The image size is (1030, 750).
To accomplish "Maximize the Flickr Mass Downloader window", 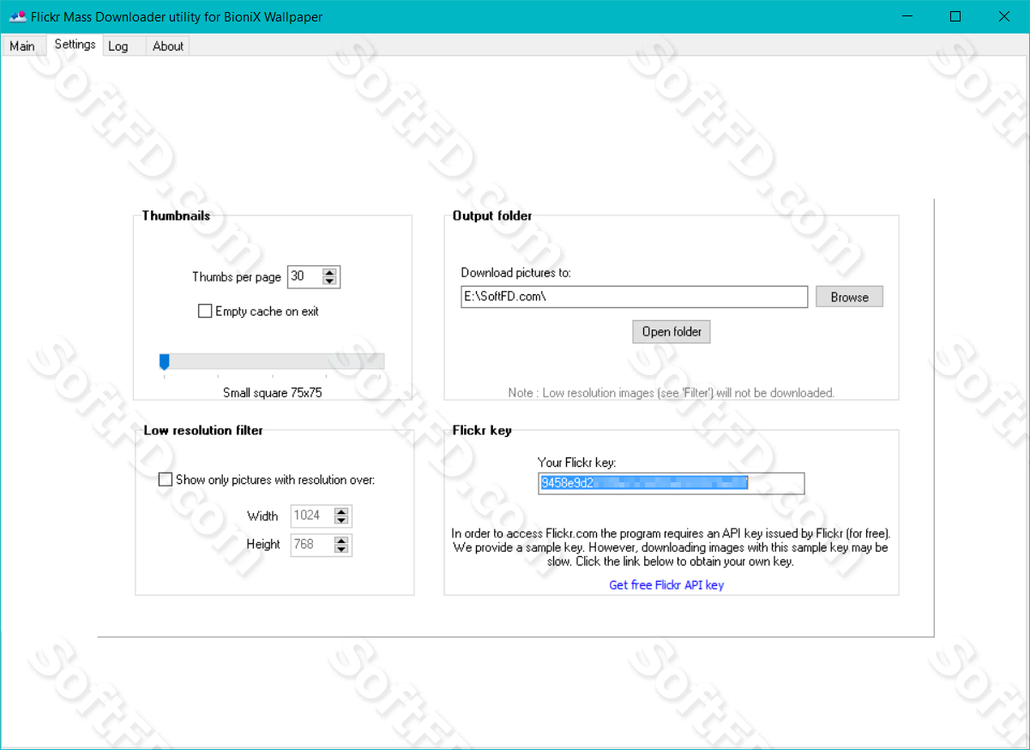I will click(x=955, y=16).
